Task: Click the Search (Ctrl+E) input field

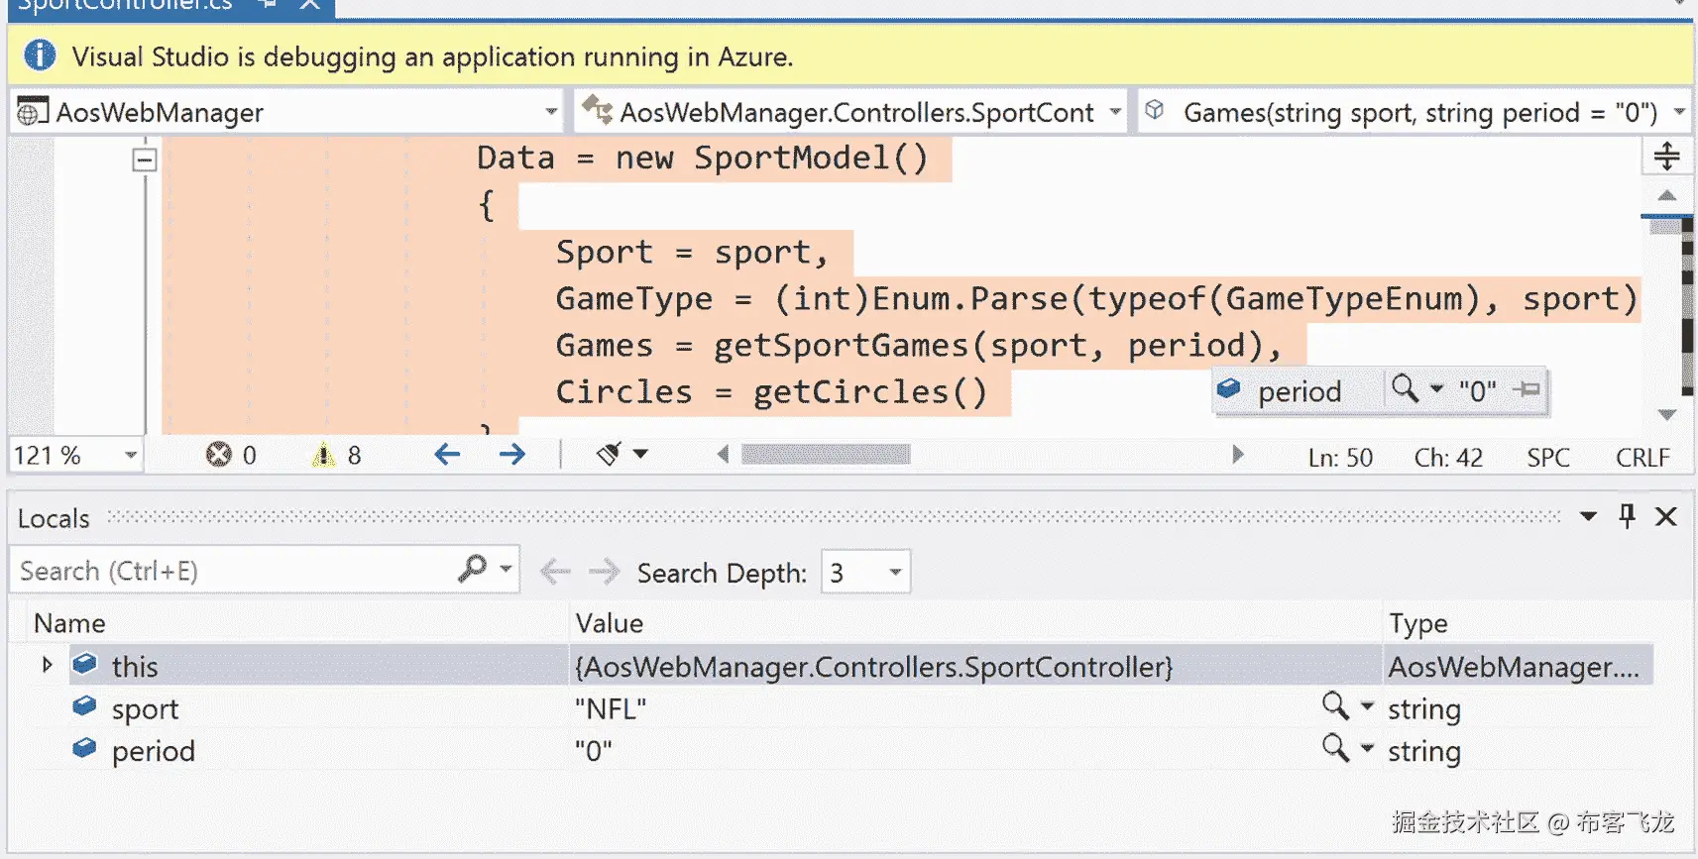Action: (x=234, y=571)
